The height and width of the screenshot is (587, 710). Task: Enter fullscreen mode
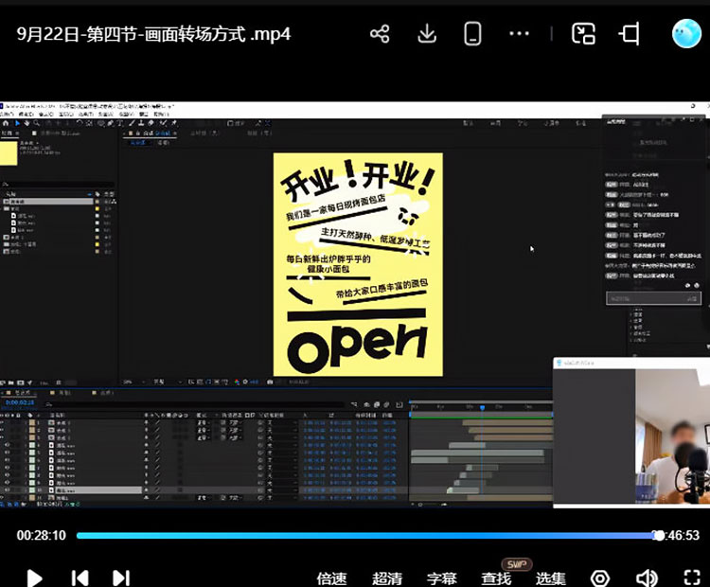pyautogui.click(x=692, y=578)
